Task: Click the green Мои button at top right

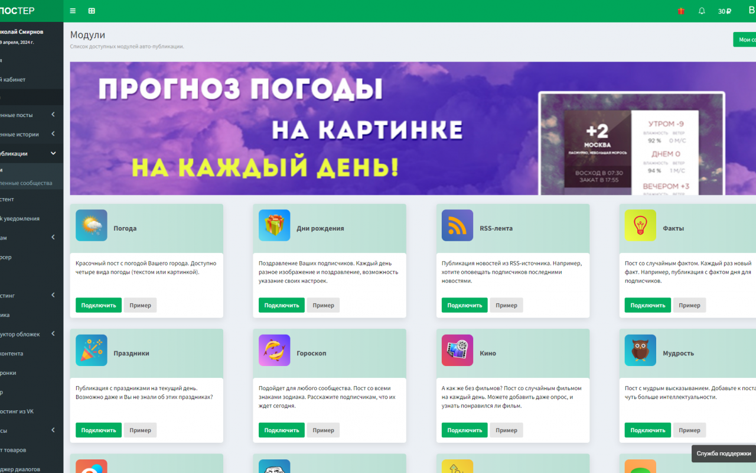Action: pos(744,40)
